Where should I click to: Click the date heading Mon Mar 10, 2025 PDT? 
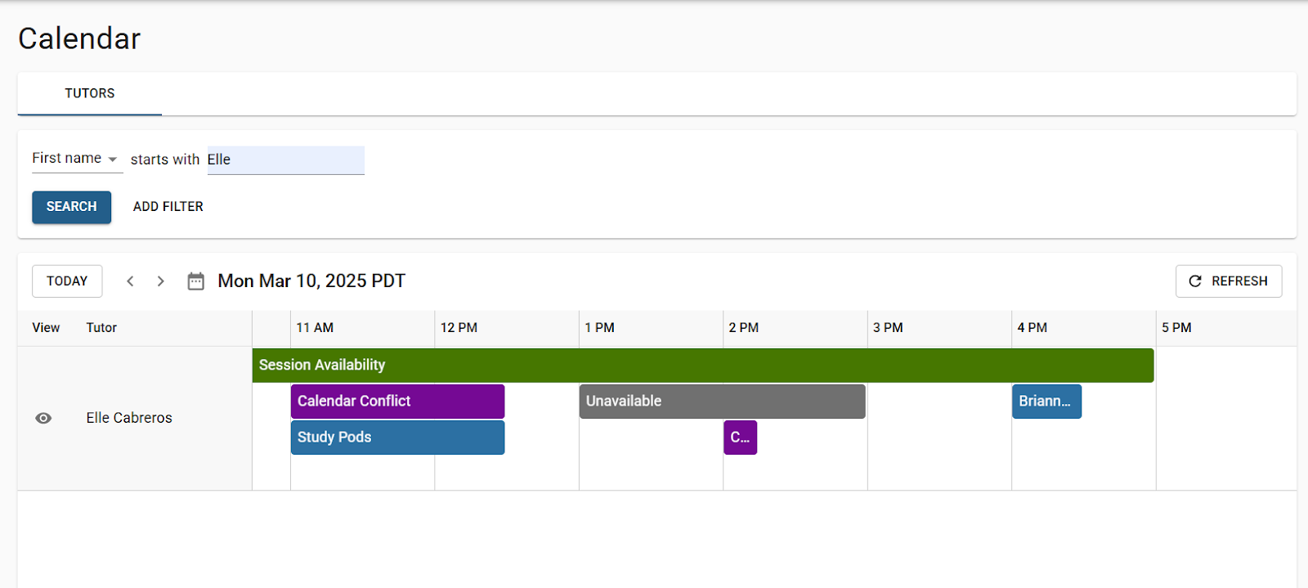pos(311,281)
